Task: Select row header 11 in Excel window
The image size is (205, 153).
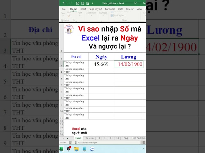Action: point(61,116)
